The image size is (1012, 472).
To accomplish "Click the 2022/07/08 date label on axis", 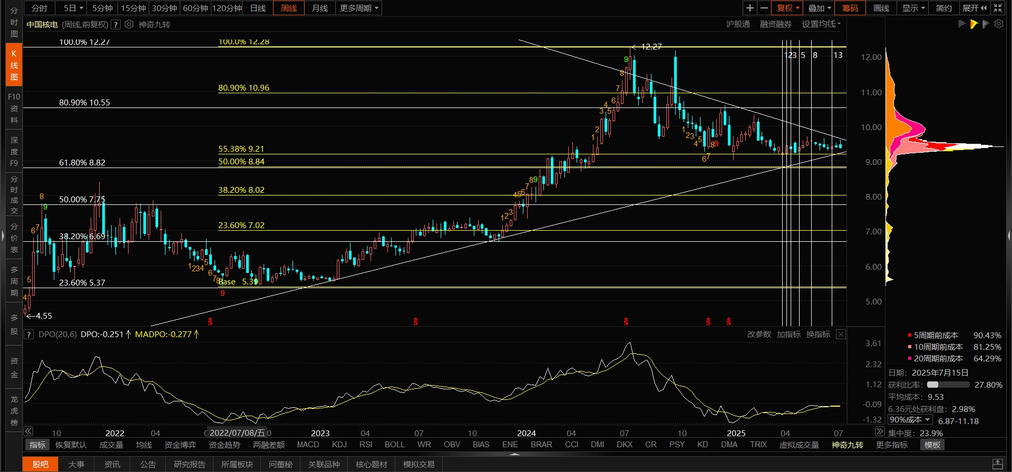I will click(237, 432).
